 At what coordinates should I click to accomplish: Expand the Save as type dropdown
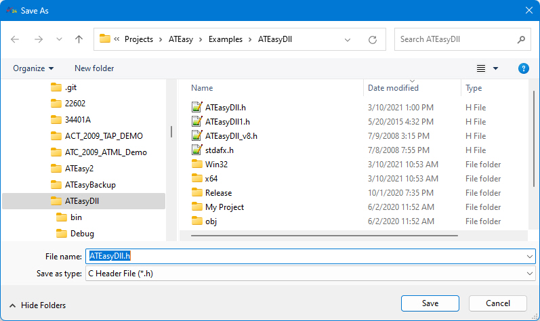point(529,273)
